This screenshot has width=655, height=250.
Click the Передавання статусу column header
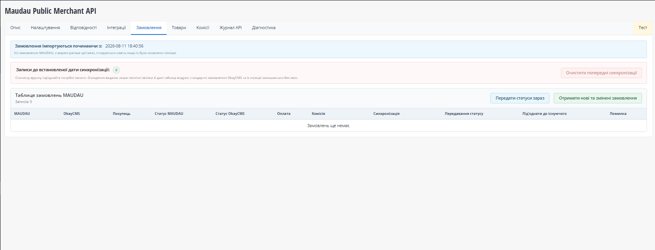tap(464, 114)
